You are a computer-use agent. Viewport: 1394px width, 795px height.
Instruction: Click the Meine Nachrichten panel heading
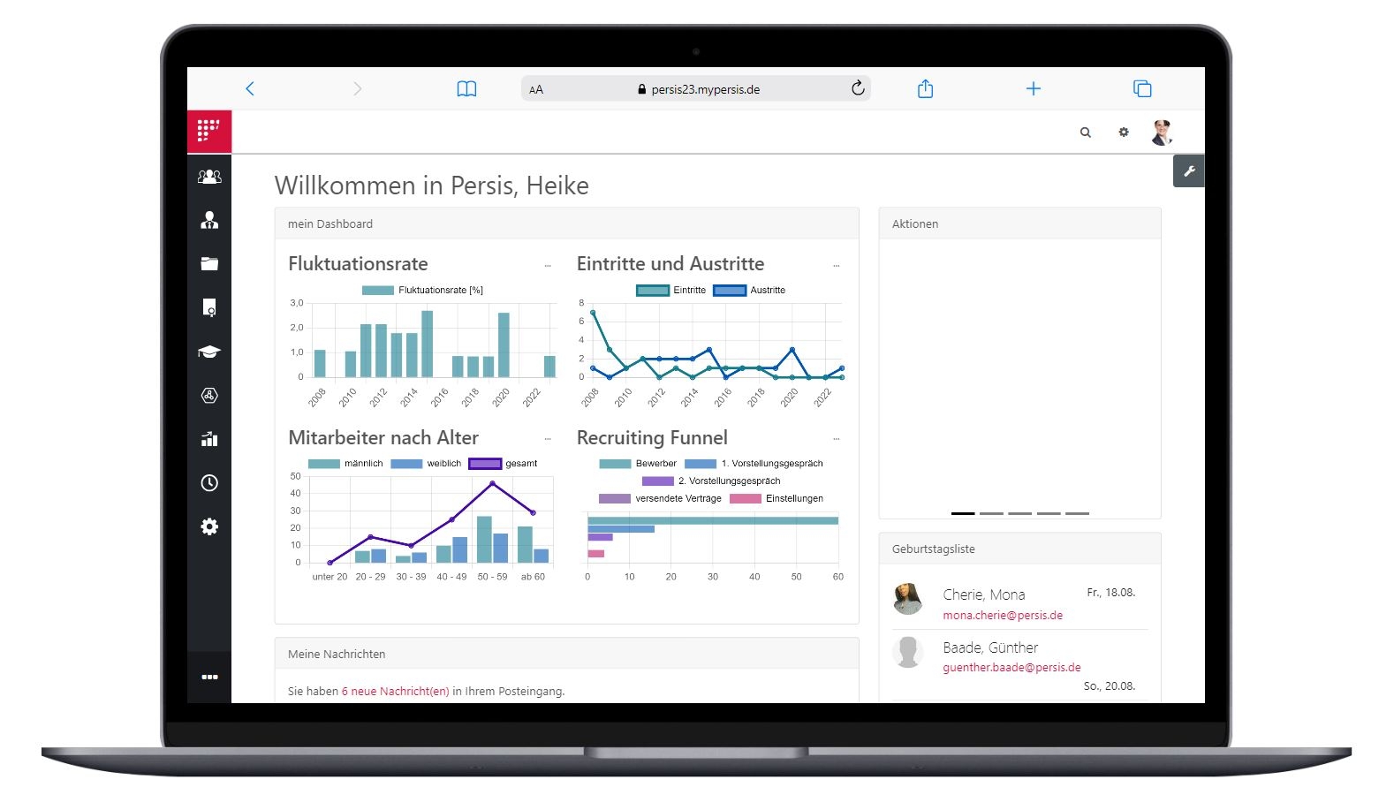pos(337,654)
